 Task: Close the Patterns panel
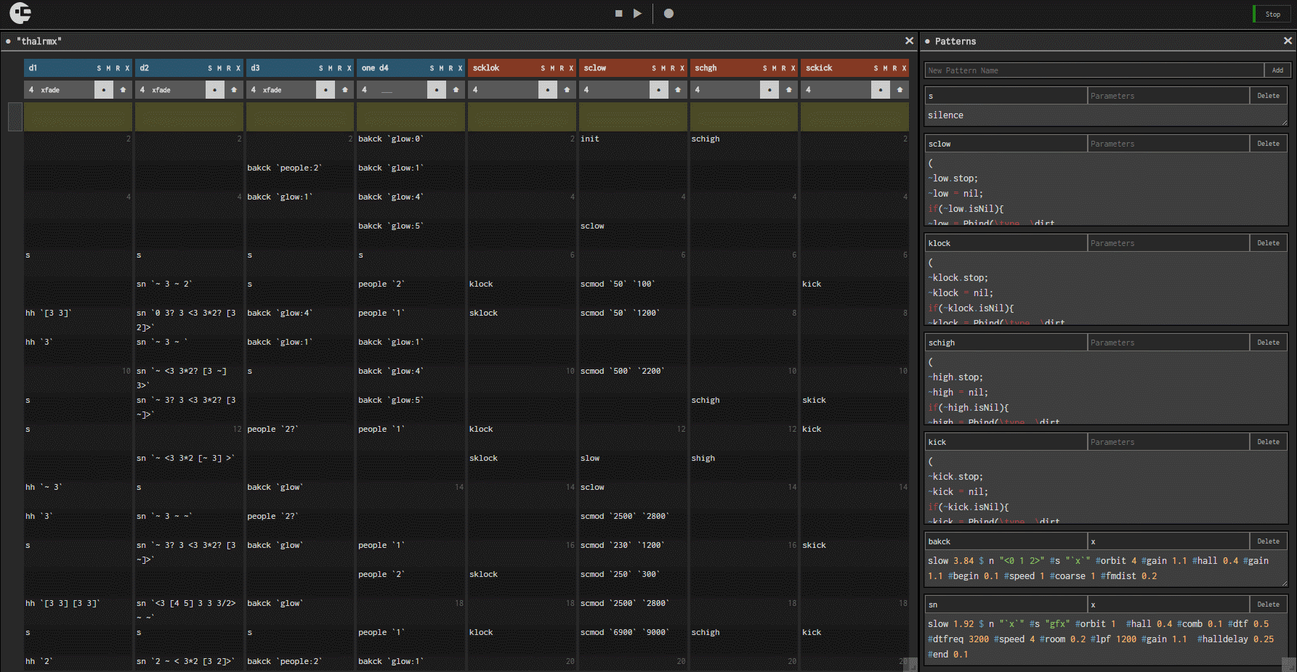tap(1288, 41)
